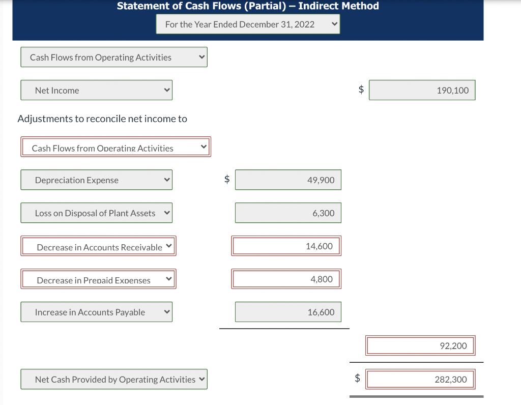Open the Net Cash Provided by Operating Activities dropdown
Screen dimensions: 521x405
coord(200,379)
